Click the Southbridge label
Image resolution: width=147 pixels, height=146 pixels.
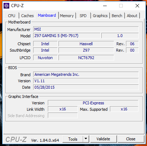(20, 50)
